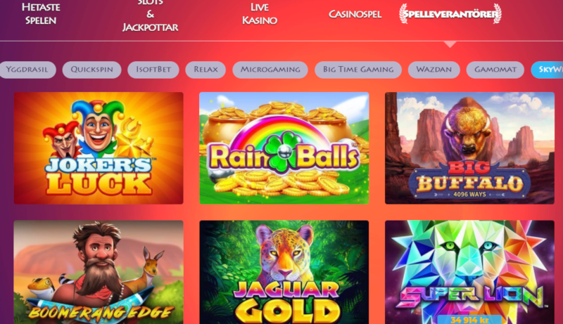Filter games by Yggdrasil provider
This screenshot has width=563, height=324.
click(27, 70)
